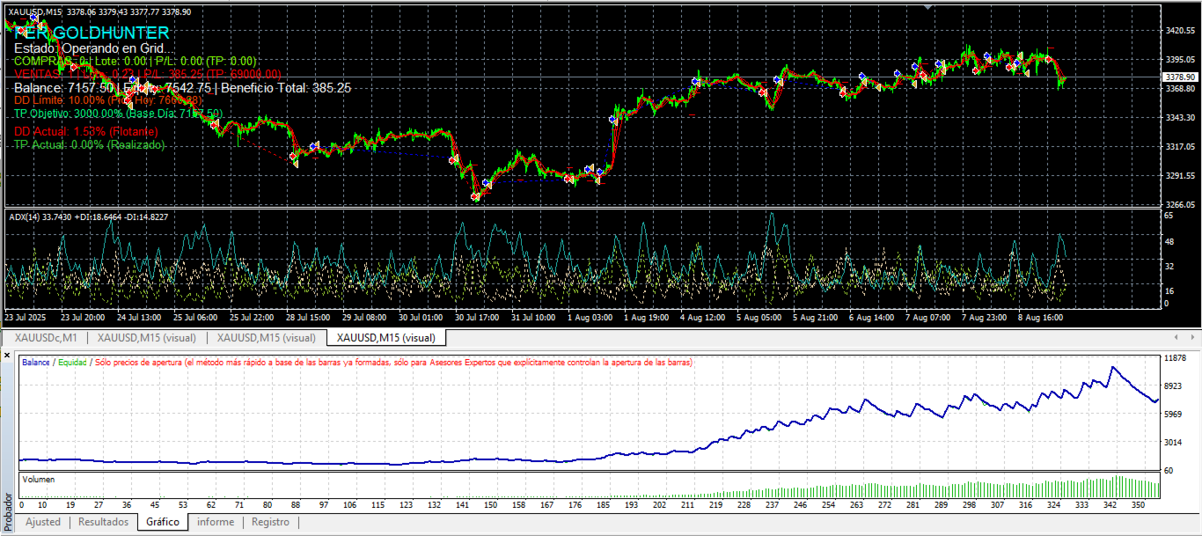The height and width of the screenshot is (536, 1202).
Task: Open the Registro tab
Action: (270, 522)
